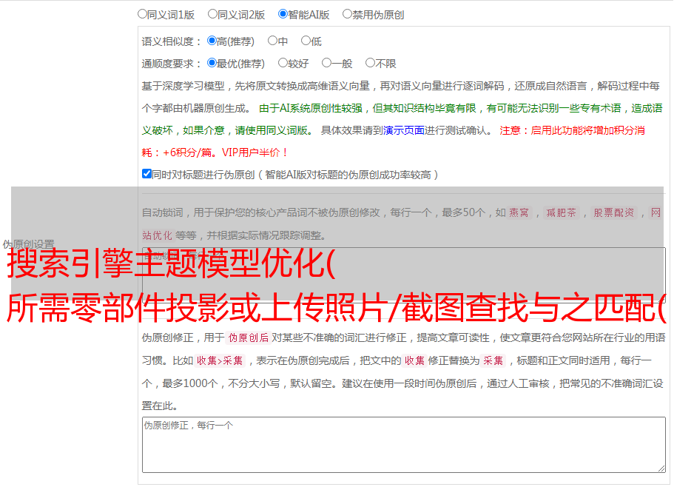Set 语义相似度 to 高(推荐)
Image resolution: width=674 pixels, height=487 pixels.
click(x=212, y=41)
